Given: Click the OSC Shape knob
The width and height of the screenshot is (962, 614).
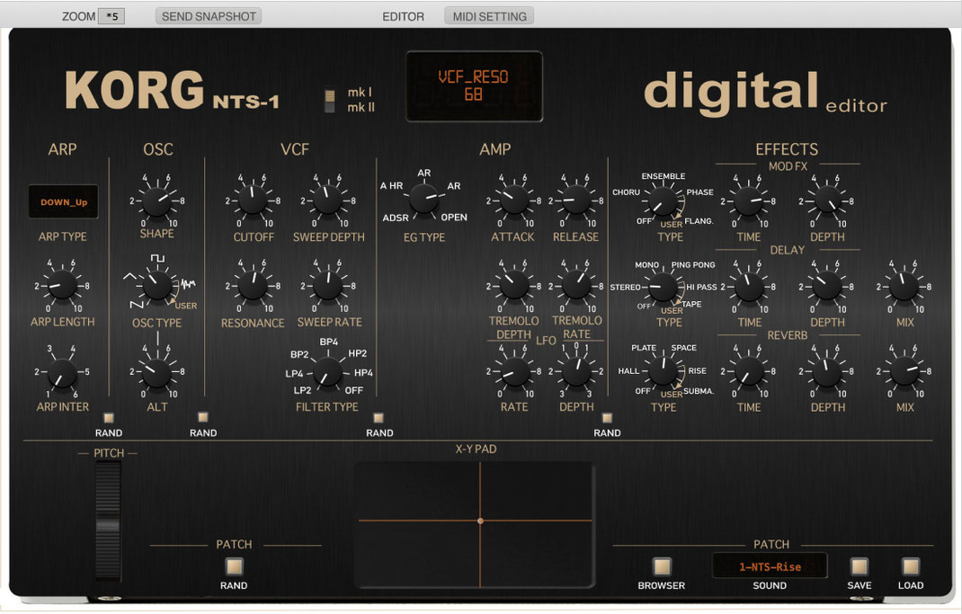Looking at the screenshot, I should 156,201.
